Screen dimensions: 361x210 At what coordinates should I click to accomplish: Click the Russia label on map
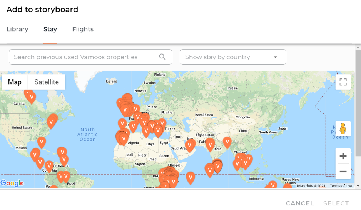[232, 88]
